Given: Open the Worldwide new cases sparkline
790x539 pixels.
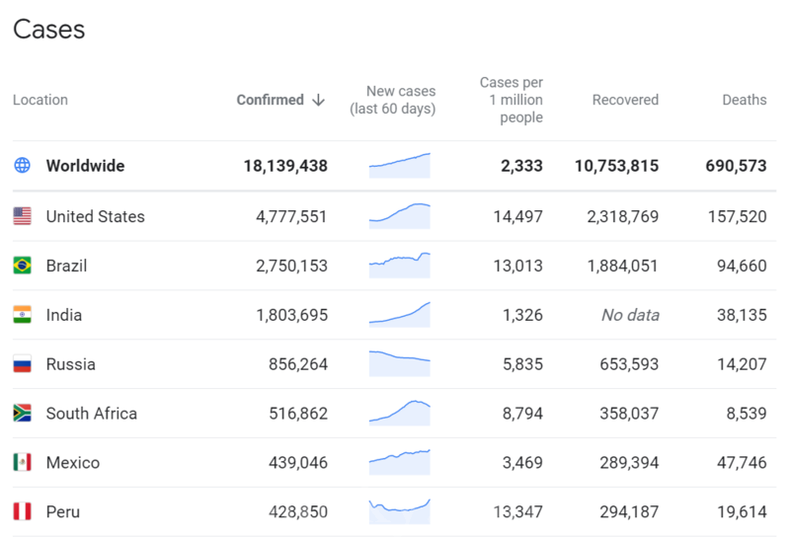Looking at the screenshot, I should click(x=399, y=166).
